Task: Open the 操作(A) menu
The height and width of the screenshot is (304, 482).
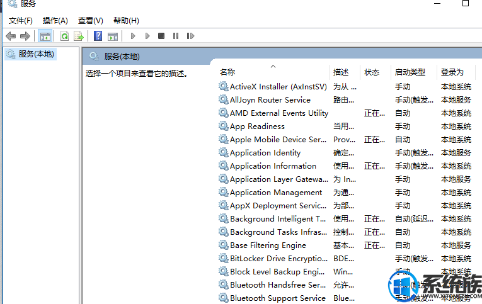Action: tap(55, 21)
